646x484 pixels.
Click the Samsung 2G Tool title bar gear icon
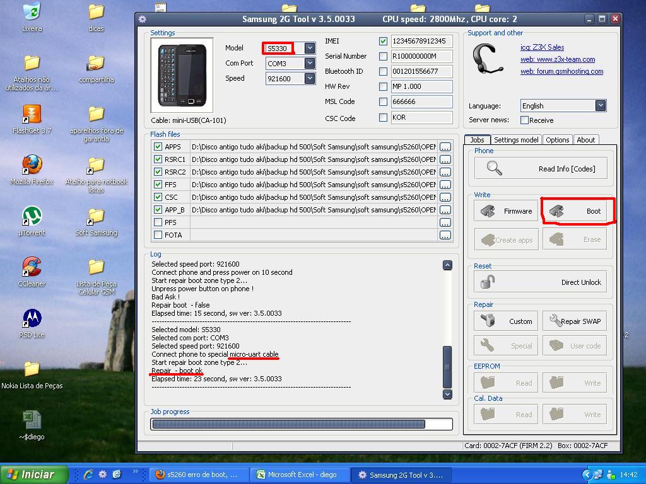[143, 19]
